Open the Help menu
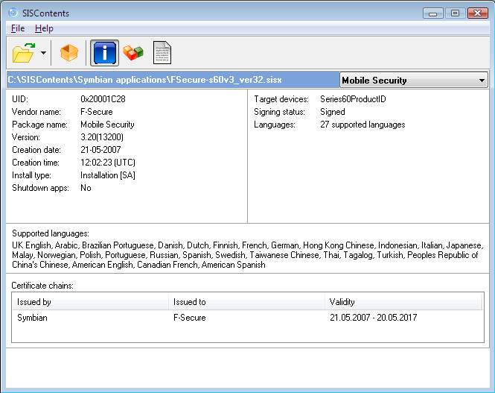The width and height of the screenshot is (495, 393). pos(44,28)
